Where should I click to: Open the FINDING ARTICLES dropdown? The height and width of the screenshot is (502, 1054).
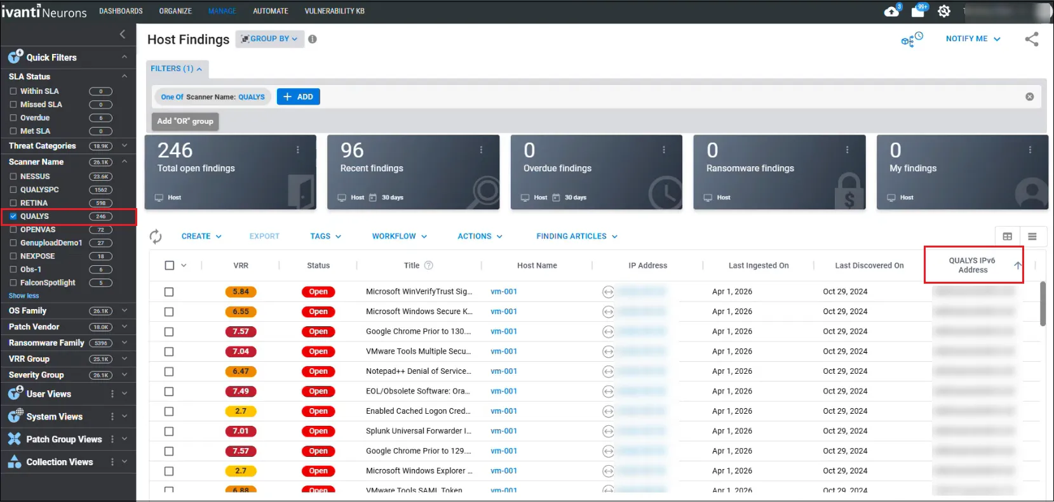tap(577, 236)
